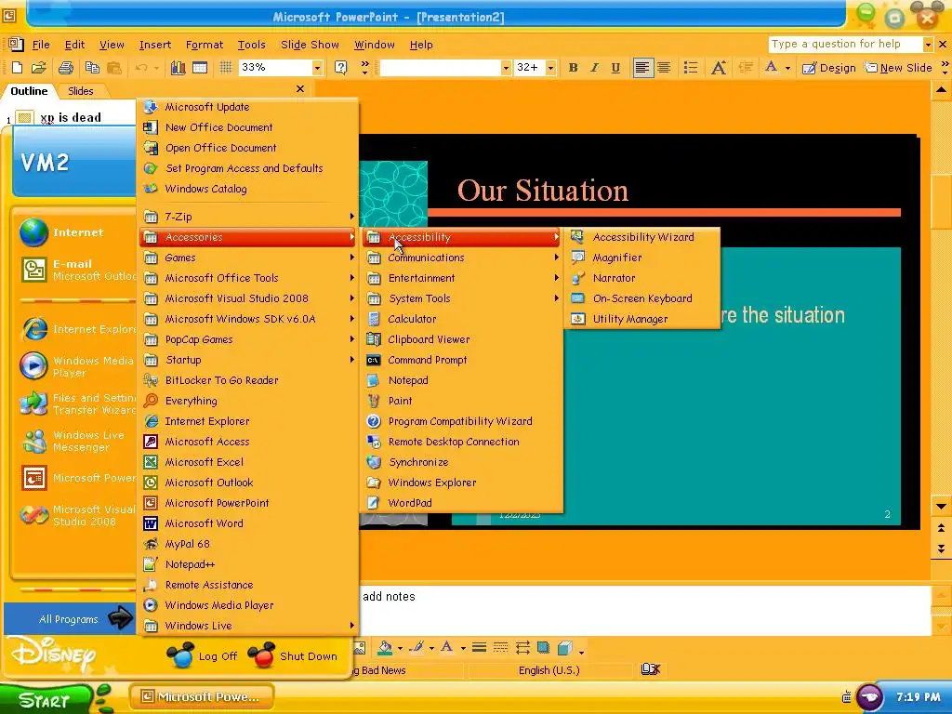
Task: Launch Magnifier from Accessibility menu
Action: pos(641,258)
